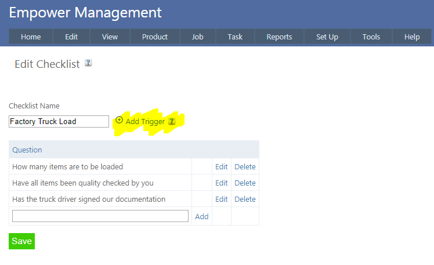Click the Add Trigger link

pos(145,122)
